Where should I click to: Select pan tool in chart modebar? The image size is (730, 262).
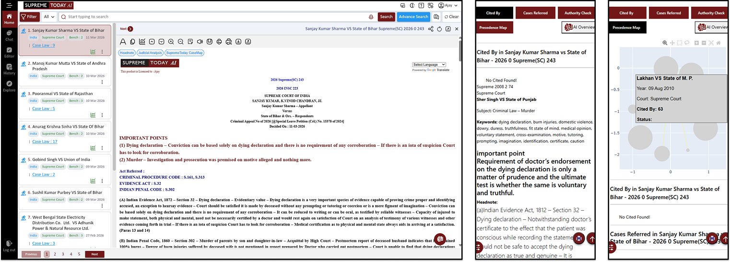coord(672,43)
